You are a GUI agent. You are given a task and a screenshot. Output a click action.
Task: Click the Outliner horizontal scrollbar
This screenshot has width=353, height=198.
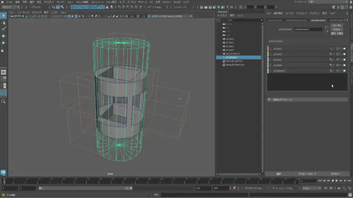click(239, 174)
